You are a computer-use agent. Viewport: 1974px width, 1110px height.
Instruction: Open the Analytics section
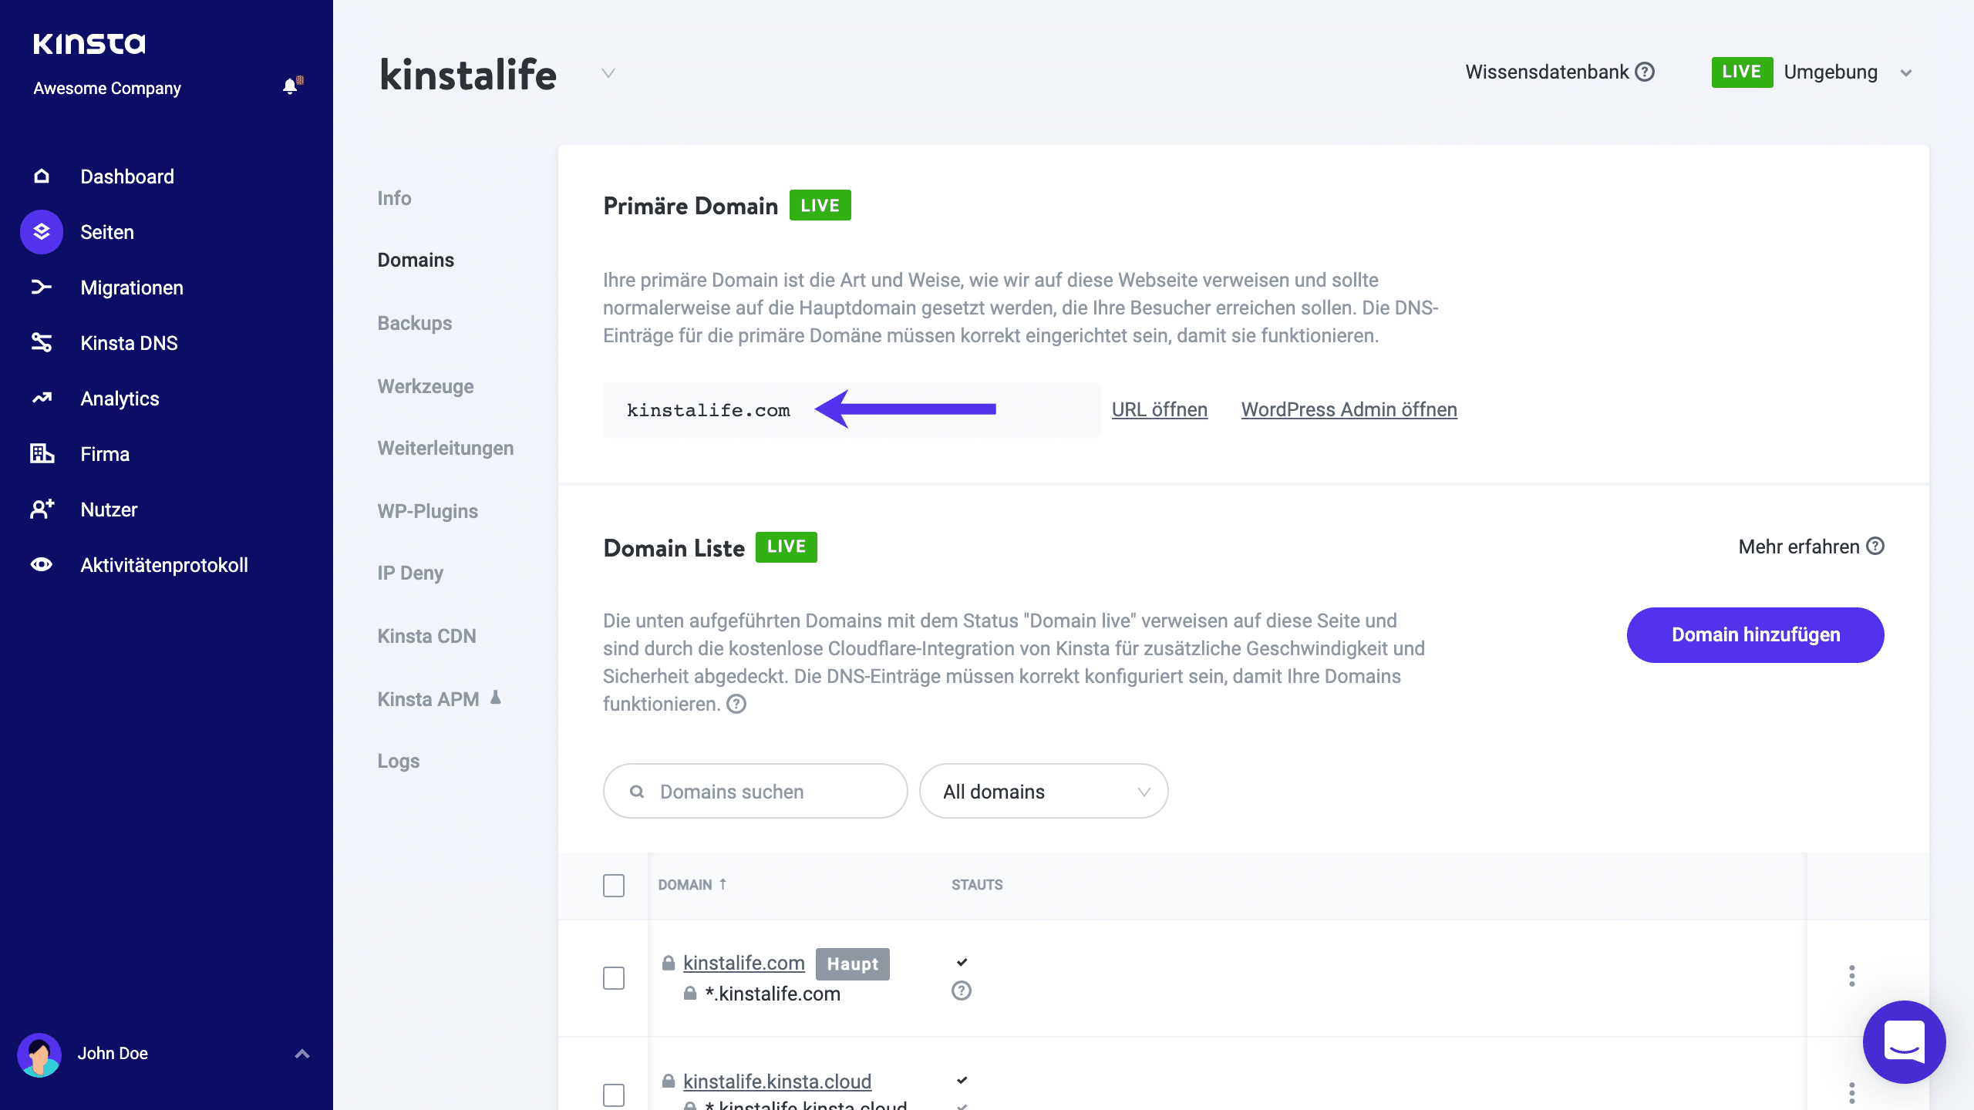[x=120, y=398]
